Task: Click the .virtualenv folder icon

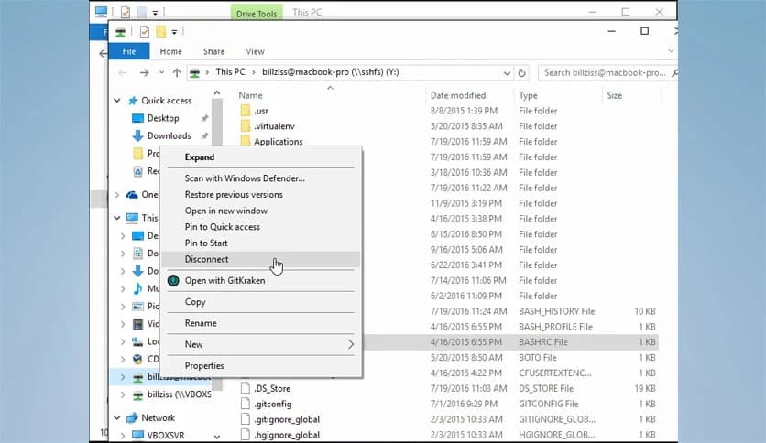Action: click(246, 126)
